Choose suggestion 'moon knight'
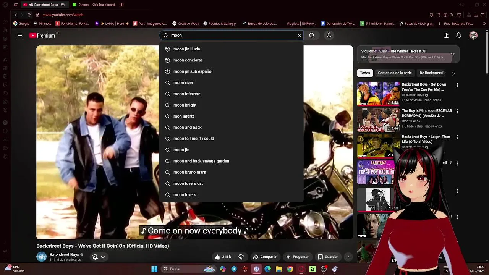489x275 pixels. 231,105
